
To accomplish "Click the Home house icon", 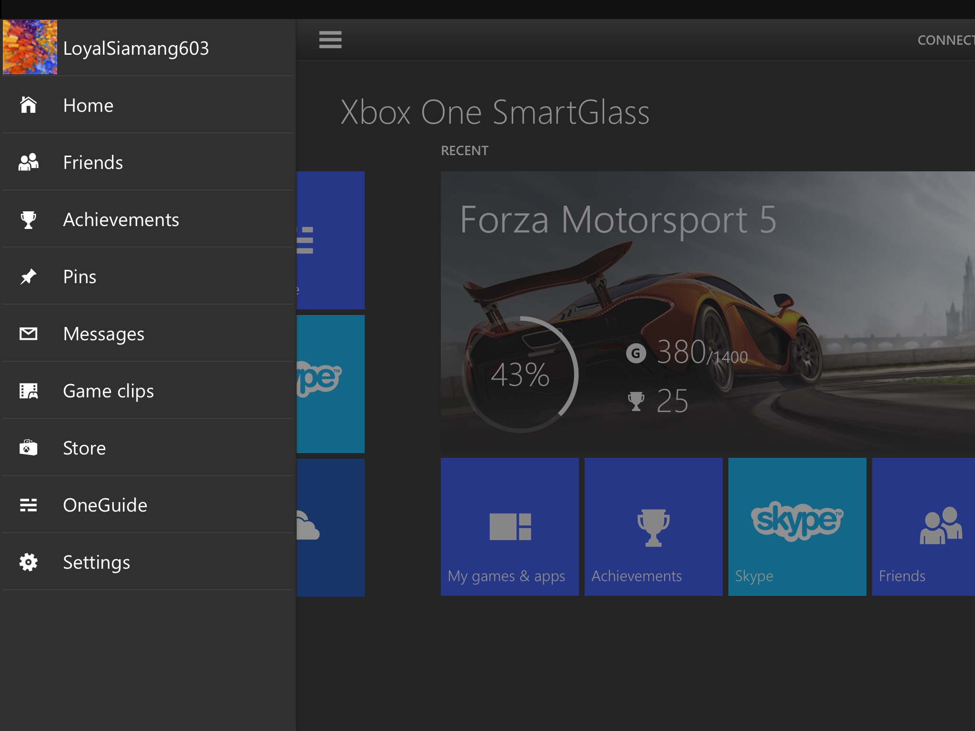I will (29, 105).
